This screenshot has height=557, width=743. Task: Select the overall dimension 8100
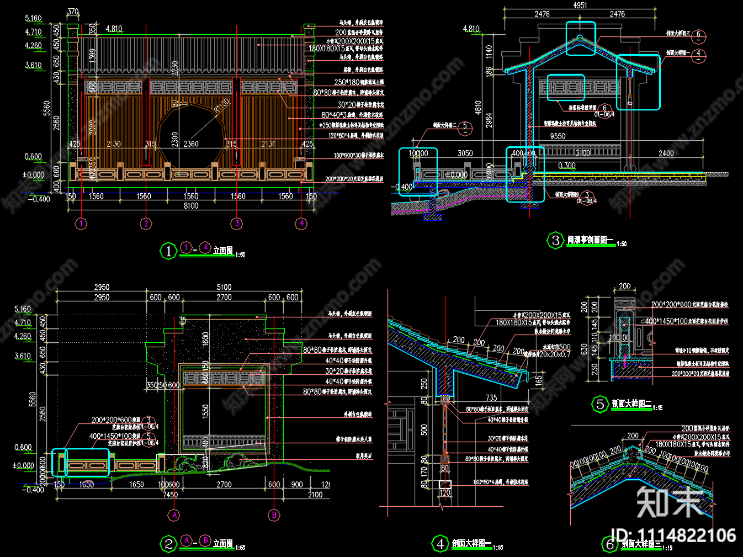click(x=191, y=206)
